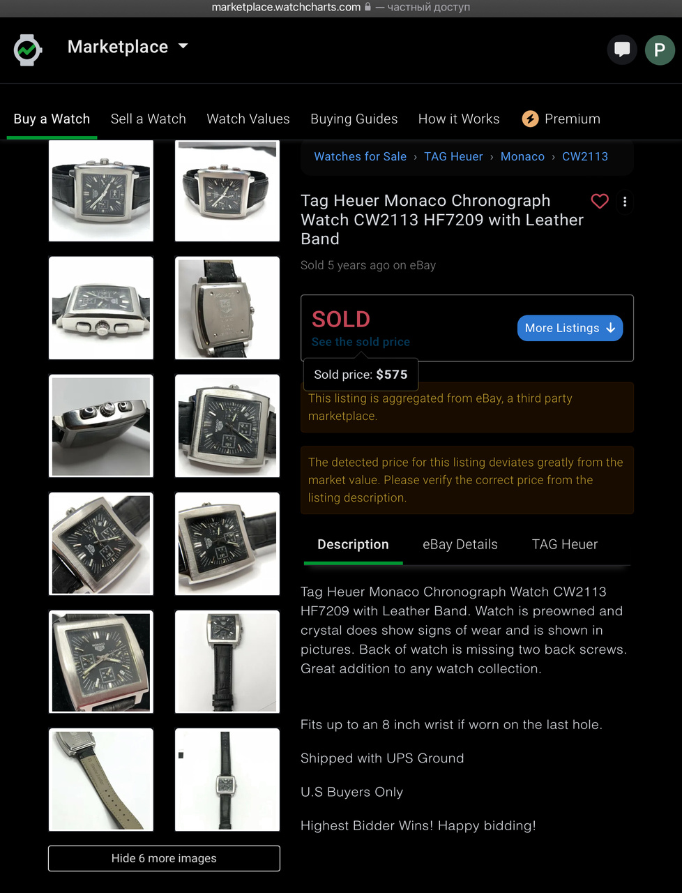The width and height of the screenshot is (682, 893).
Task: Click the More Listings button
Action: tap(570, 328)
